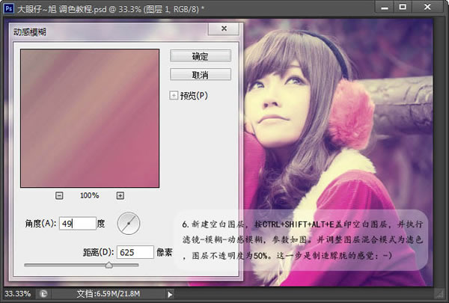Click the 角度(A) angle input field

[78, 224]
